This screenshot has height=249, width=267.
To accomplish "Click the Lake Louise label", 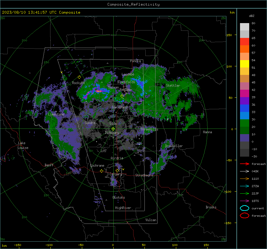I will point(23,145).
